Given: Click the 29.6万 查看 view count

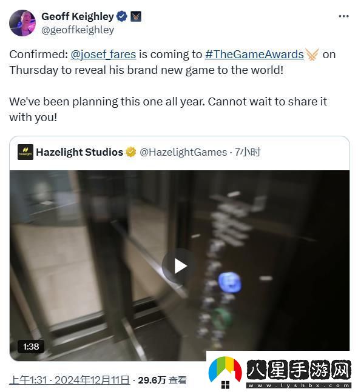Looking at the screenshot, I should 162,380.
